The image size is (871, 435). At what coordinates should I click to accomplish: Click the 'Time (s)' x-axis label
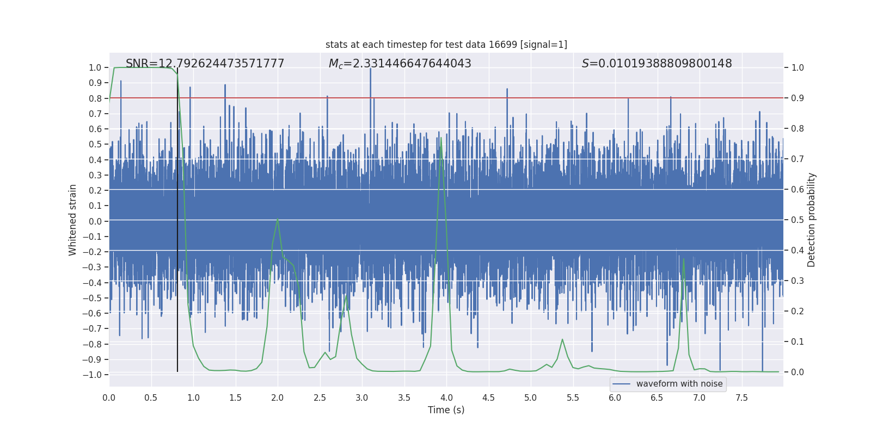click(446, 410)
